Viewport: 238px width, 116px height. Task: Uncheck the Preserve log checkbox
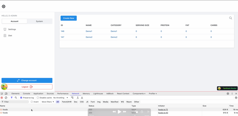coord(21,98)
